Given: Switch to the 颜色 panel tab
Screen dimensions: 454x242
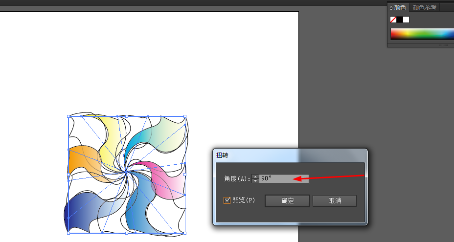Looking at the screenshot, I should (x=398, y=7).
